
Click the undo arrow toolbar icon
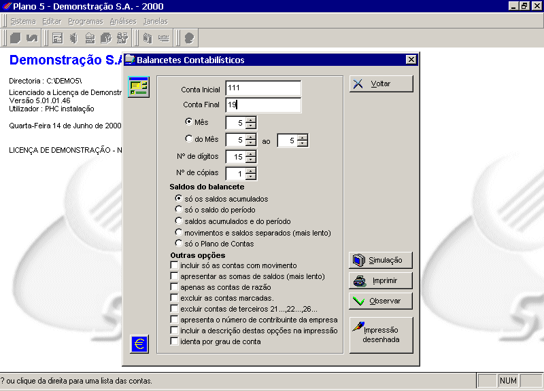(32, 38)
